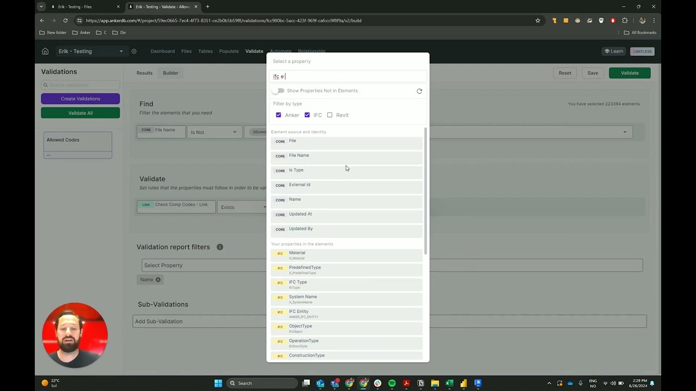
Task: Open Spotify from the taskbar
Action: (x=392, y=383)
